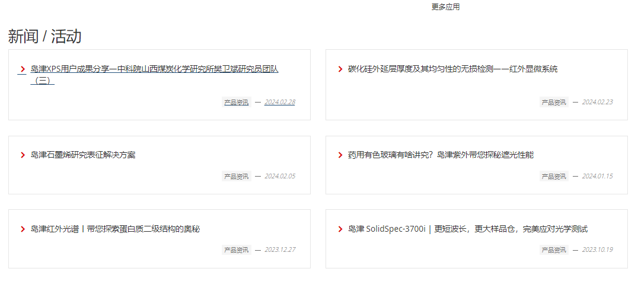Click red arrow beside 岛津石墨烯研究表征解决方案
Viewport: 638px width, 291px height.
(23, 155)
